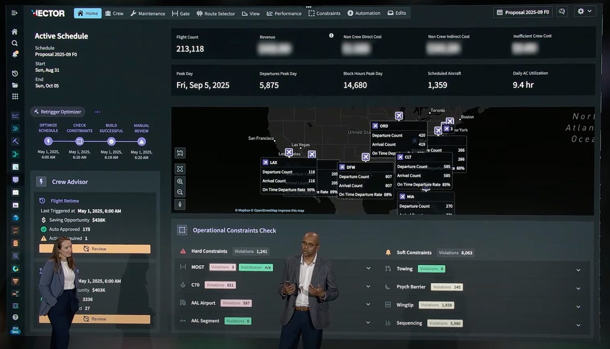
Task: Click the blue cube icon in sidebar
Action: click(x=16, y=218)
